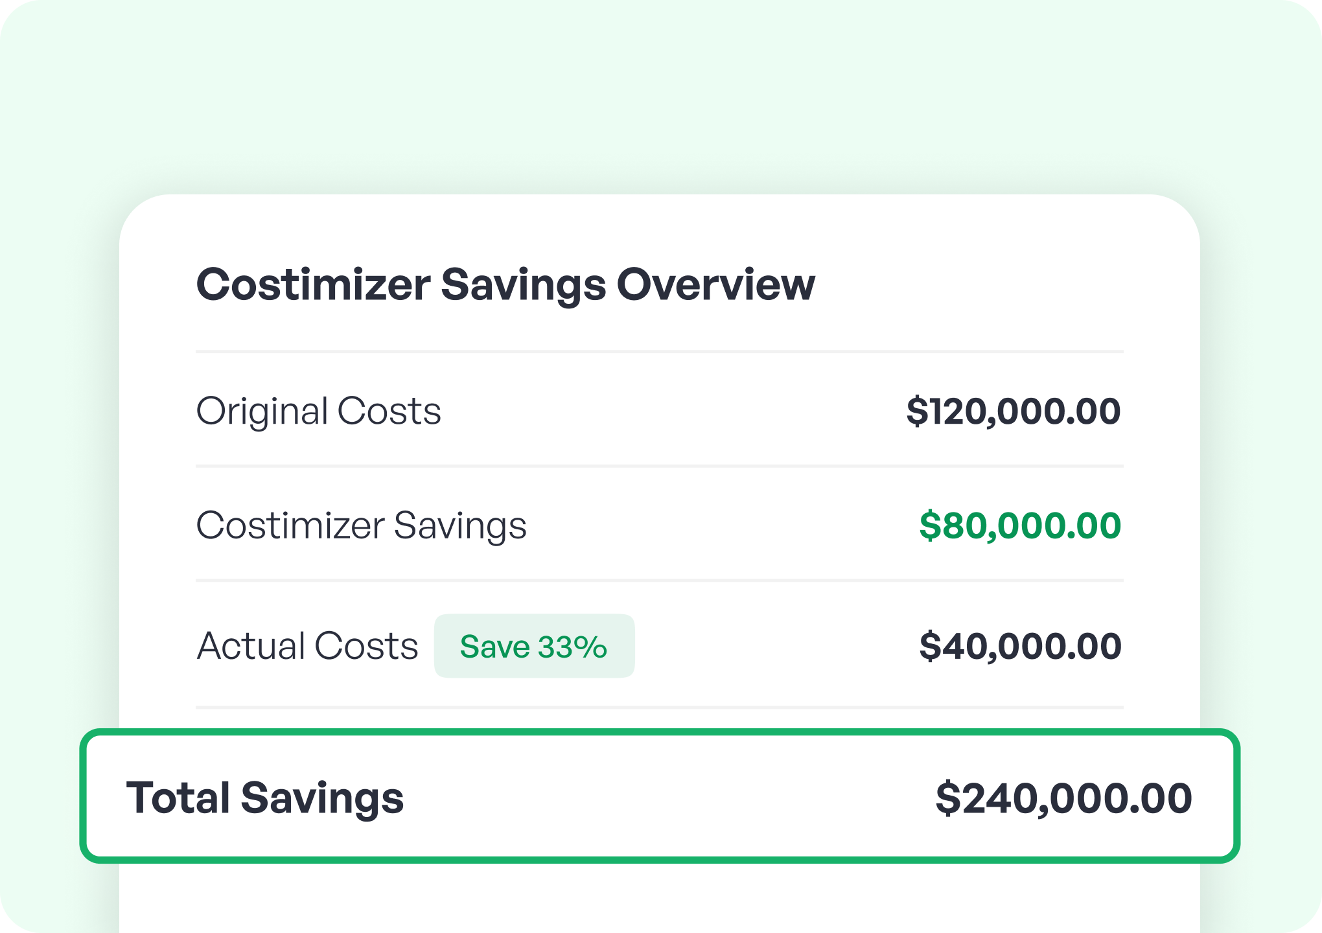Click the word "Costs" in "Original Costs"
The image size is (1322, 933).
(x=389, y=411)
